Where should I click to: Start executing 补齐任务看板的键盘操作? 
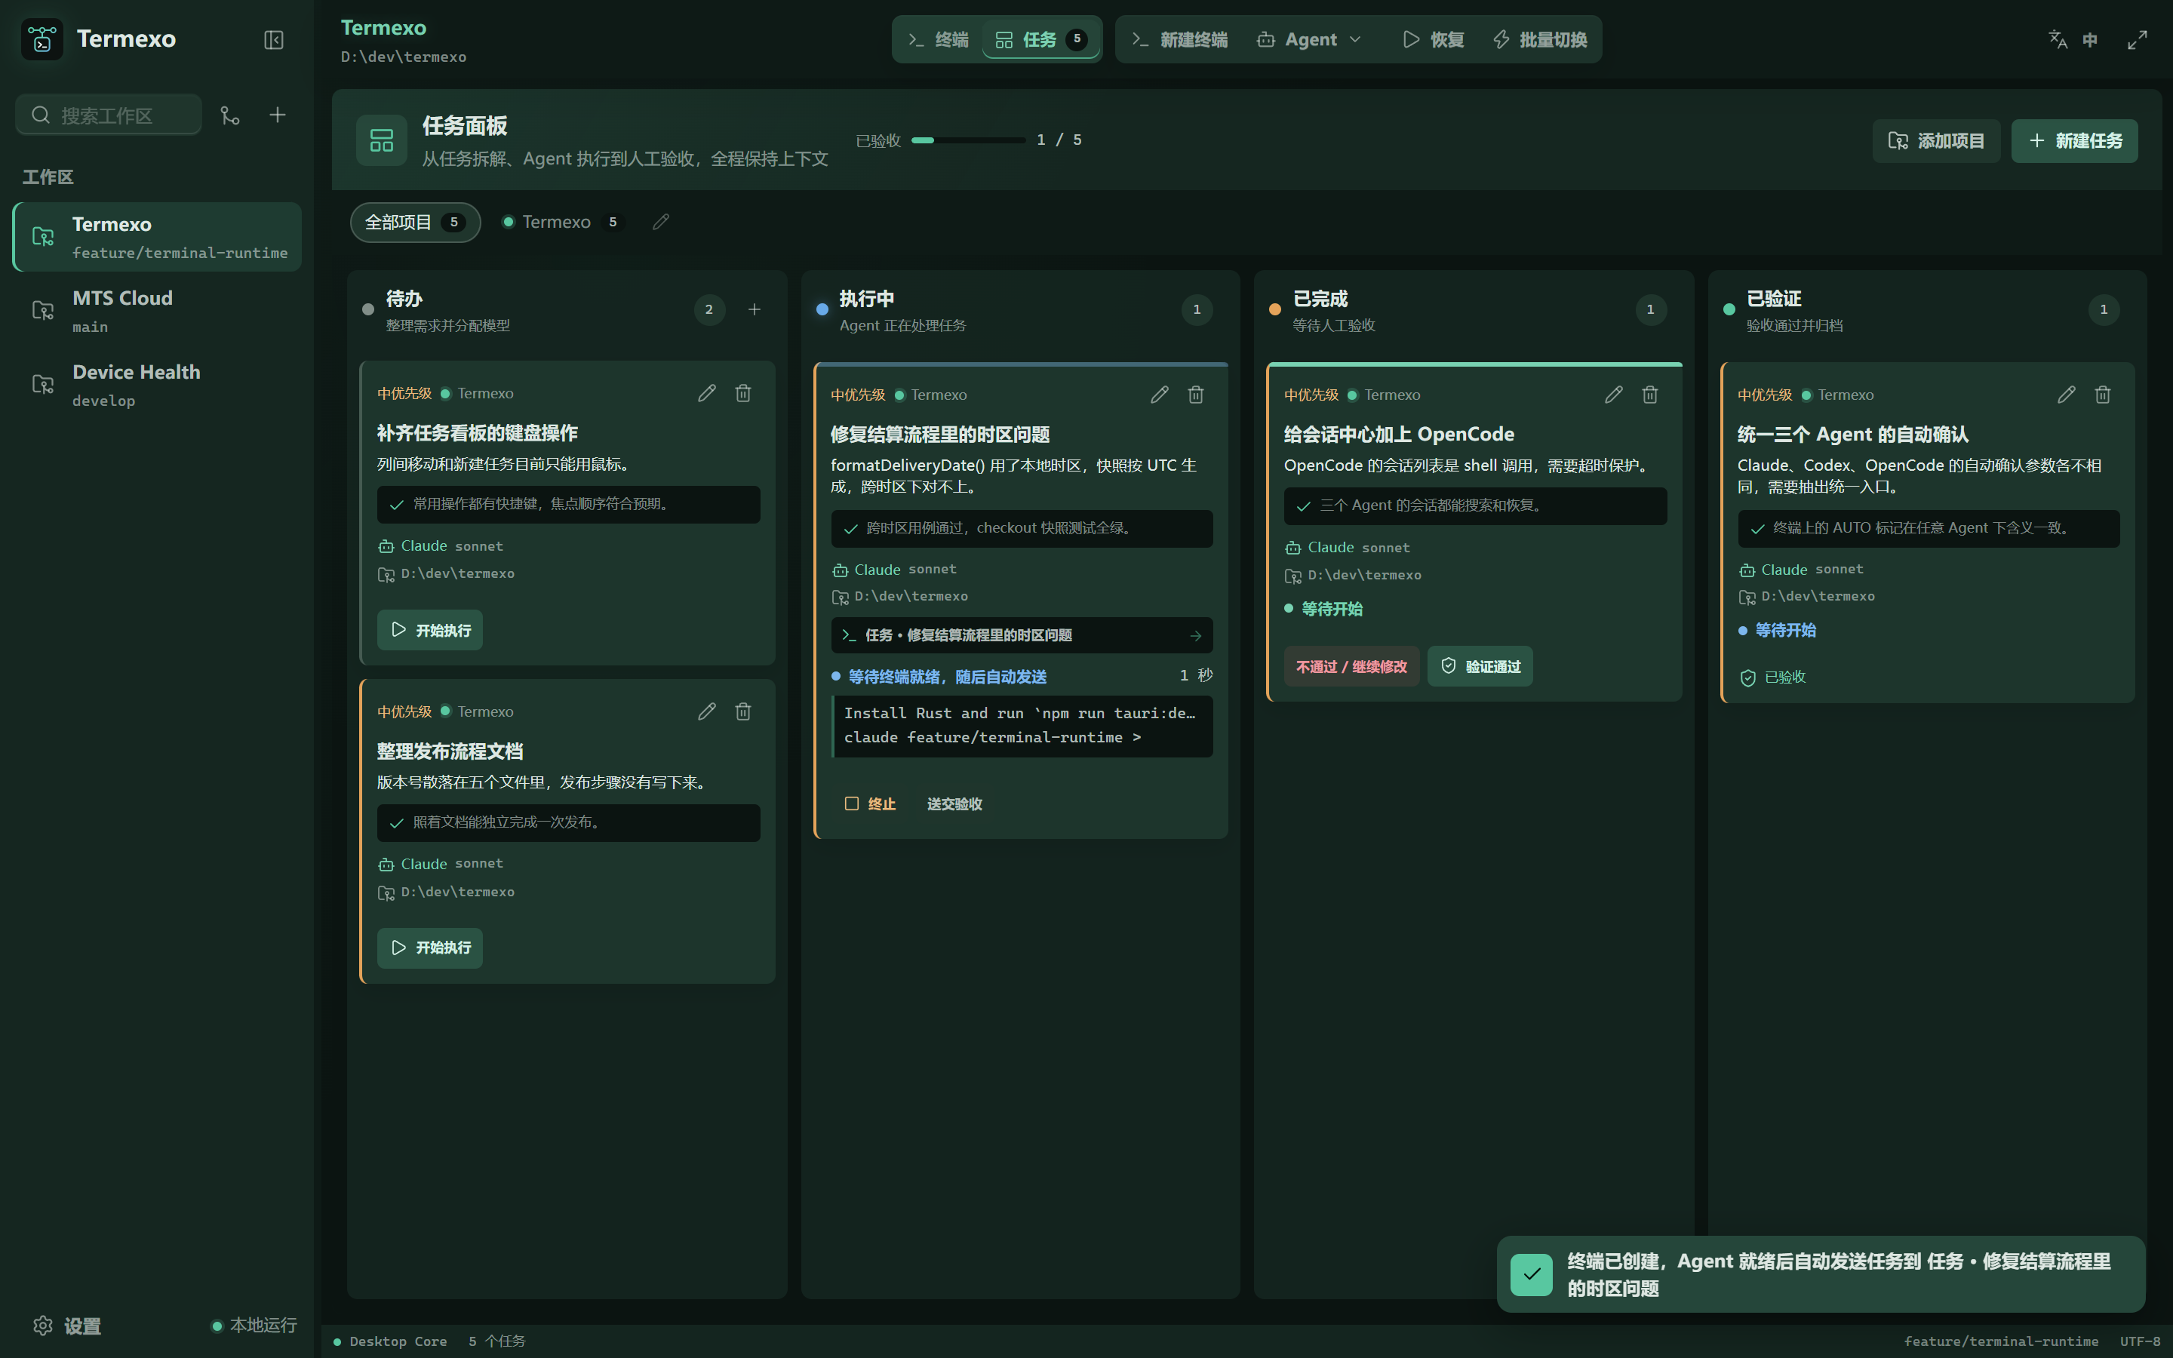[430, 631]
